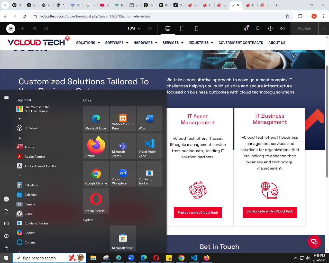Toggle preview changes eye icon
The width and height of the screenshot is (329, 263).
tap(283, 29)
